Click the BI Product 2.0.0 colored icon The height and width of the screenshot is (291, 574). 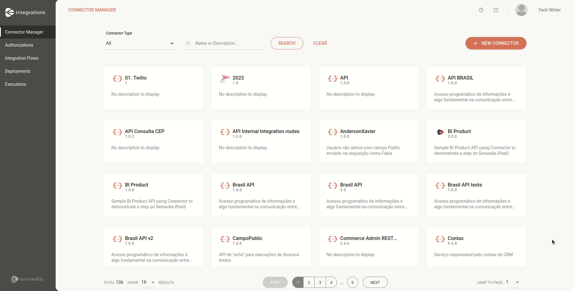pyautogui.click(x=440, y=132)
